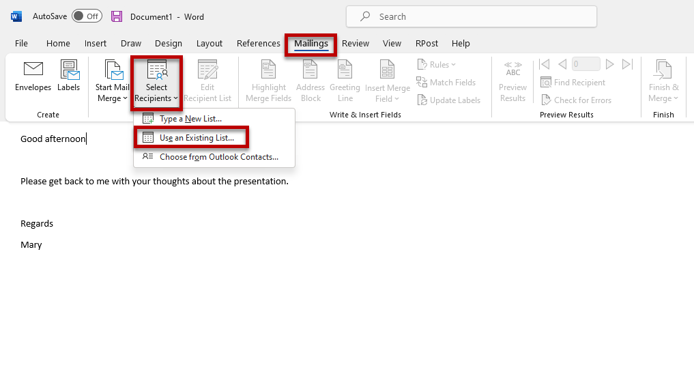Viewport: 694px width, 370px height.
Task: Select Type a New List entry
Action: pos(190,119)
